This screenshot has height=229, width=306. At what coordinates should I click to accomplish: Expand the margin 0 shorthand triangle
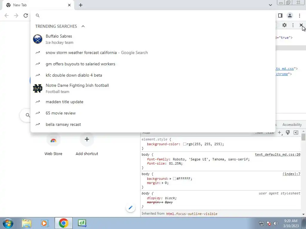pyautogui.click(x=163, y=183)
